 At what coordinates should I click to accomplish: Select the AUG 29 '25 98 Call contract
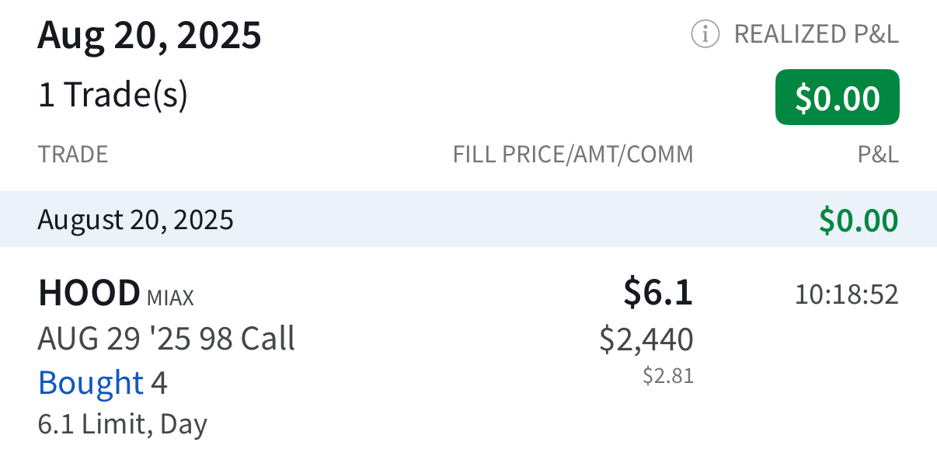pyautogui.click(x=166, y=339)
